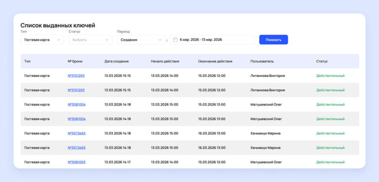The image size is (379, 182).
Task: Open the first №3072465 booking link
Action: point(77,134)
